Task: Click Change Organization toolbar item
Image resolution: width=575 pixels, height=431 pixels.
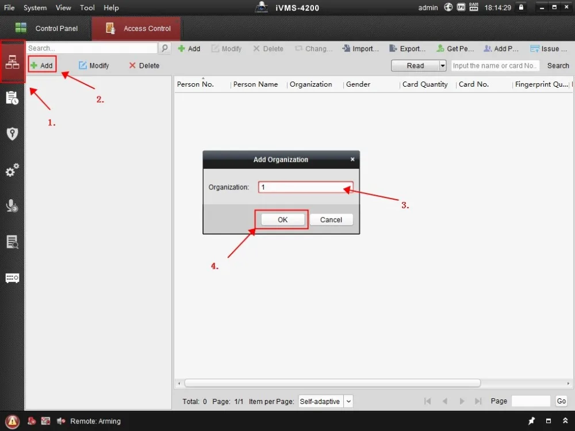Action: [x=314, y=49]
